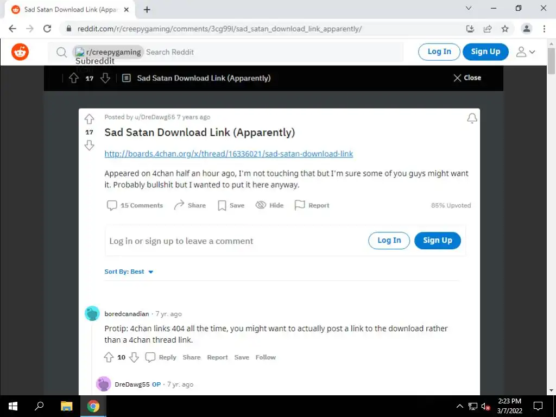Open the tab search chevron
556x417 pixels.
pos(469,8)
